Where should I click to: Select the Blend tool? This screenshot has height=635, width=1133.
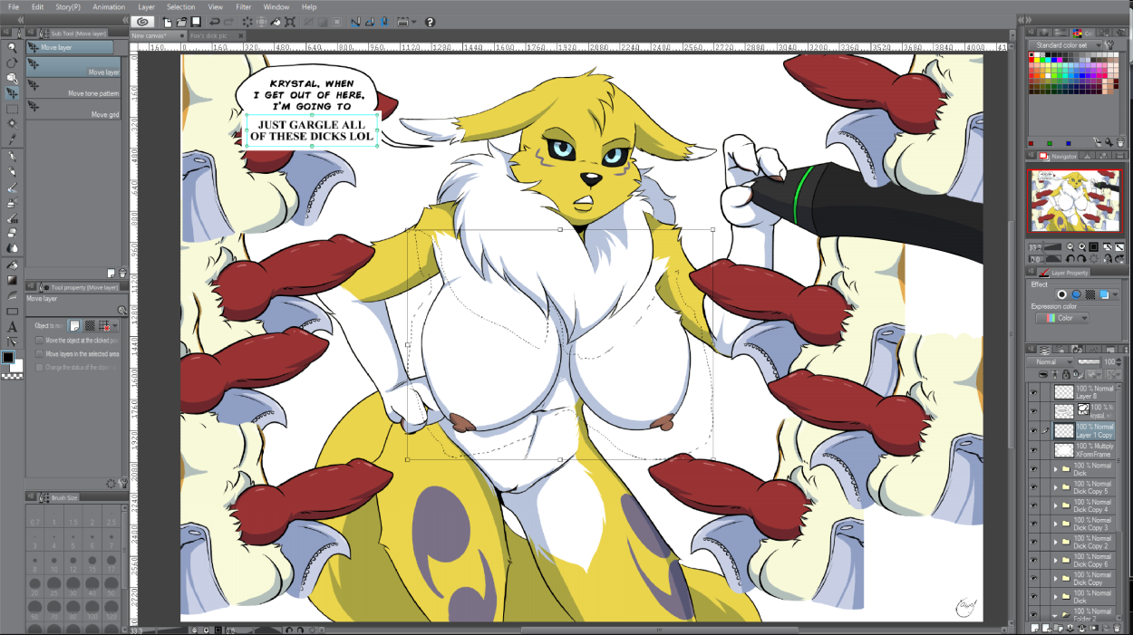pyautogui.click(x=12, y=247)
